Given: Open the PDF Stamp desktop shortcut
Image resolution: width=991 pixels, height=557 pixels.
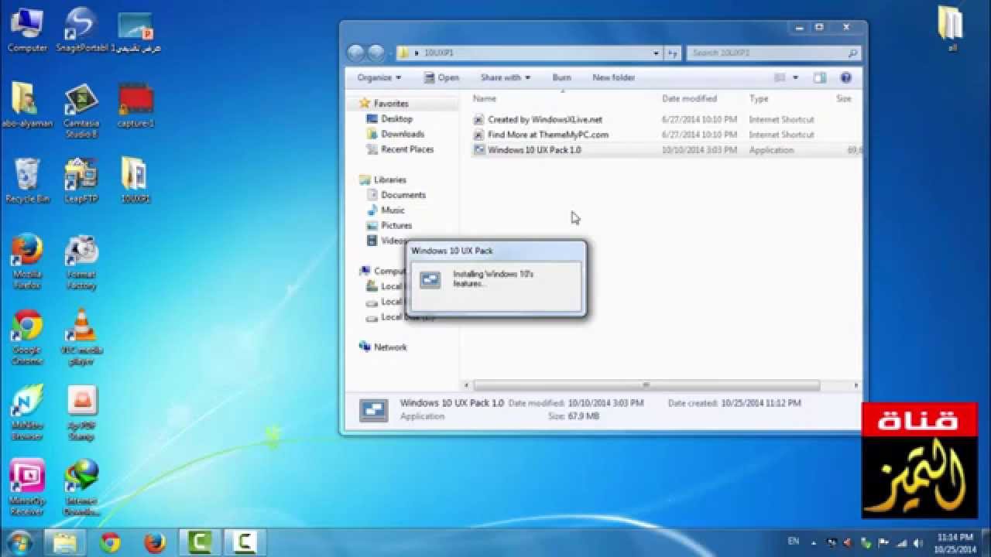Looking at the screenshot, I should pyautogui.click(x=81, y=413).
